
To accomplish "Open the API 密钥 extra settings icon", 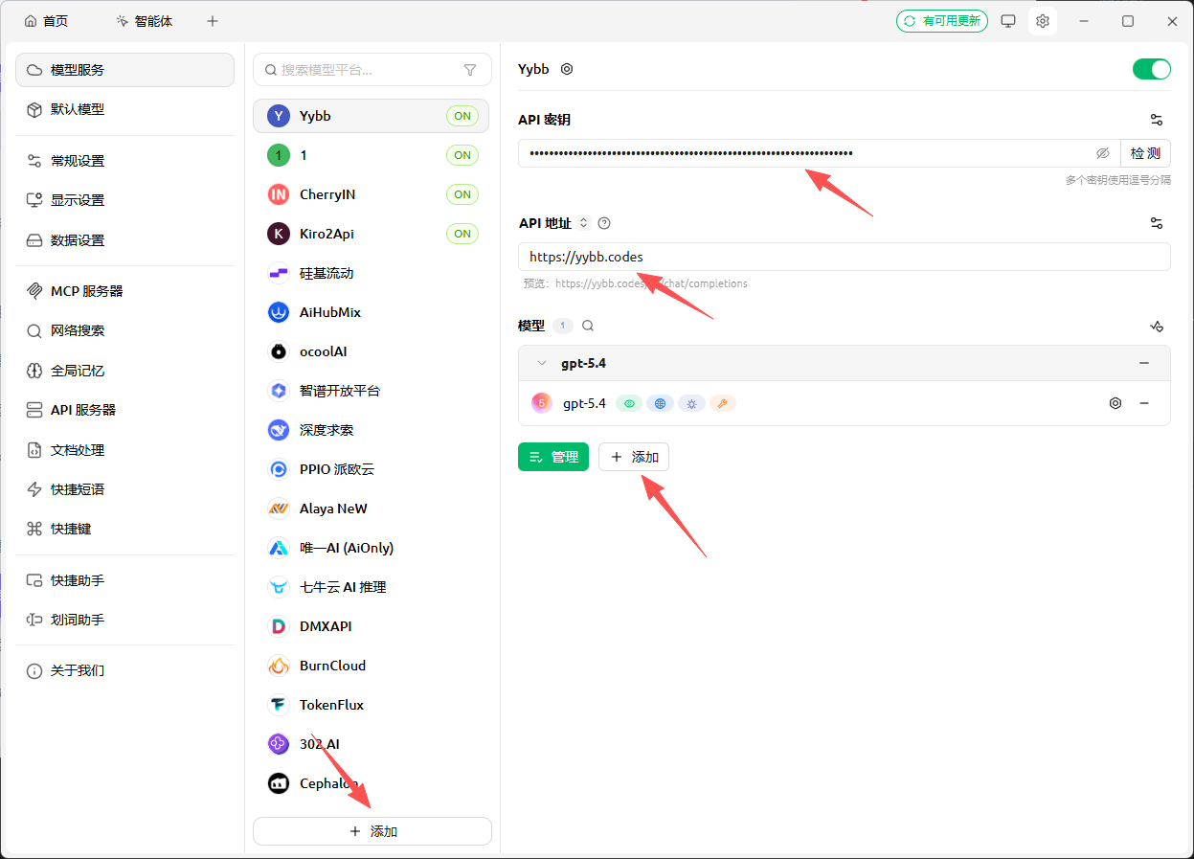I will point(1156,119).
